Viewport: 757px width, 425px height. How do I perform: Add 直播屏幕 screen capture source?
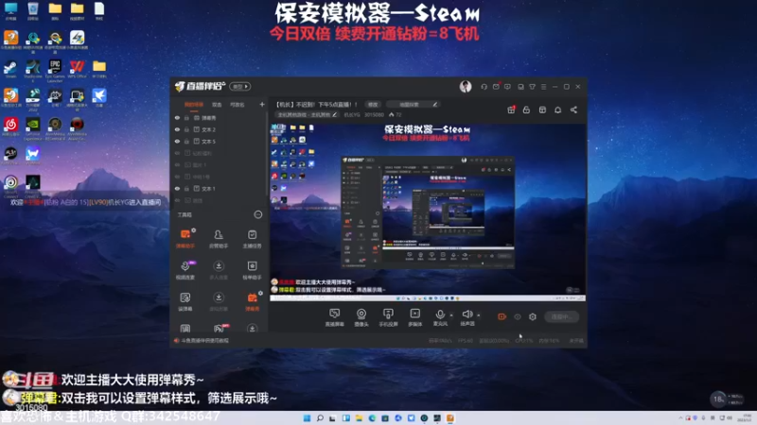tap(334, 317)
